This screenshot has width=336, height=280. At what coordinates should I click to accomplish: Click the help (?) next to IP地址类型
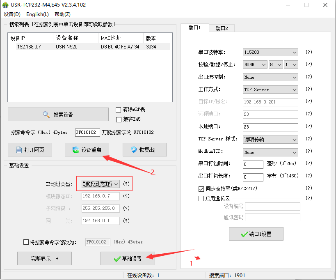126,184
